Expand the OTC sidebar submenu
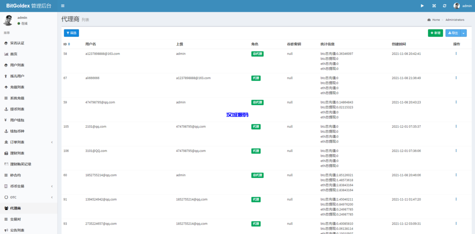Screen dimensions: 475x234 (x=28, y=197)
